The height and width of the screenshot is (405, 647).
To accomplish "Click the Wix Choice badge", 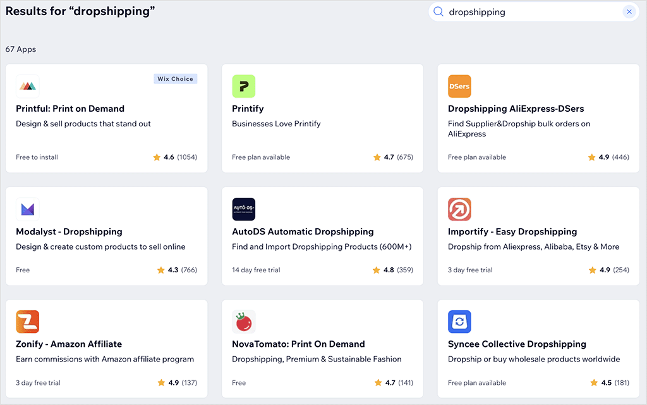I will click(x=176, y=79).
